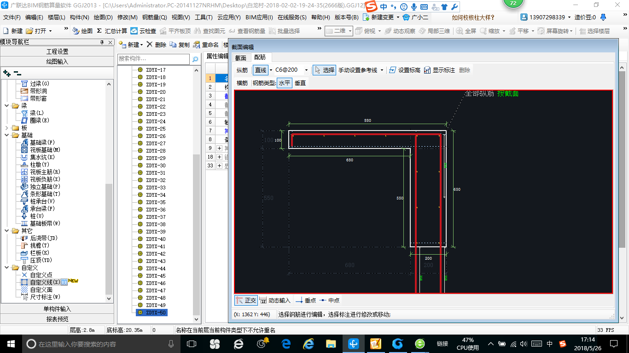The width and height of the screenshot is (629, 353).
Task: Run 云检查 cloud check
Action: click(x=134, y=31)
